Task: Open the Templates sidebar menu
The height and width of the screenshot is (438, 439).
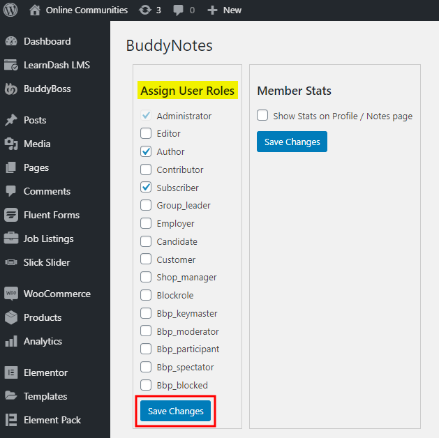Action: pyautogui.click(x=45, y=396)
